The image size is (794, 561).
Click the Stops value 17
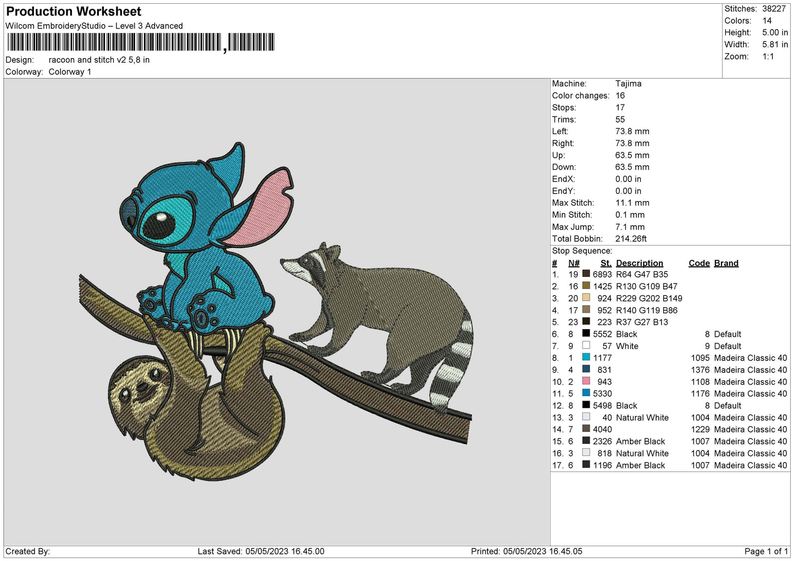(x=620, y=108)
